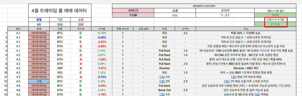Select the 매매(건) label cell
302x96 pixels.
click(133, 11)
